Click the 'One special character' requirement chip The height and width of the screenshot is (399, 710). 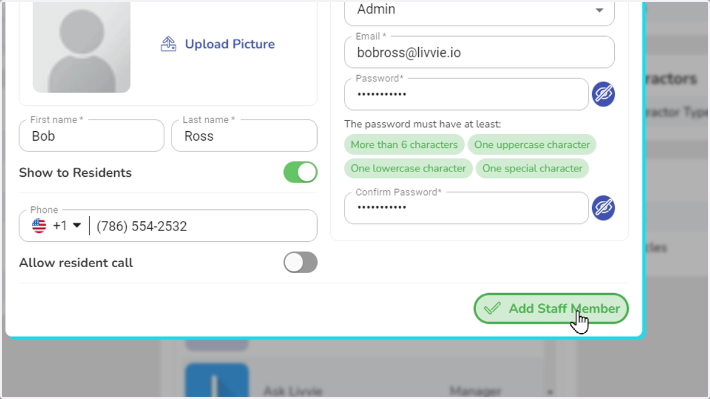[532, 168]
